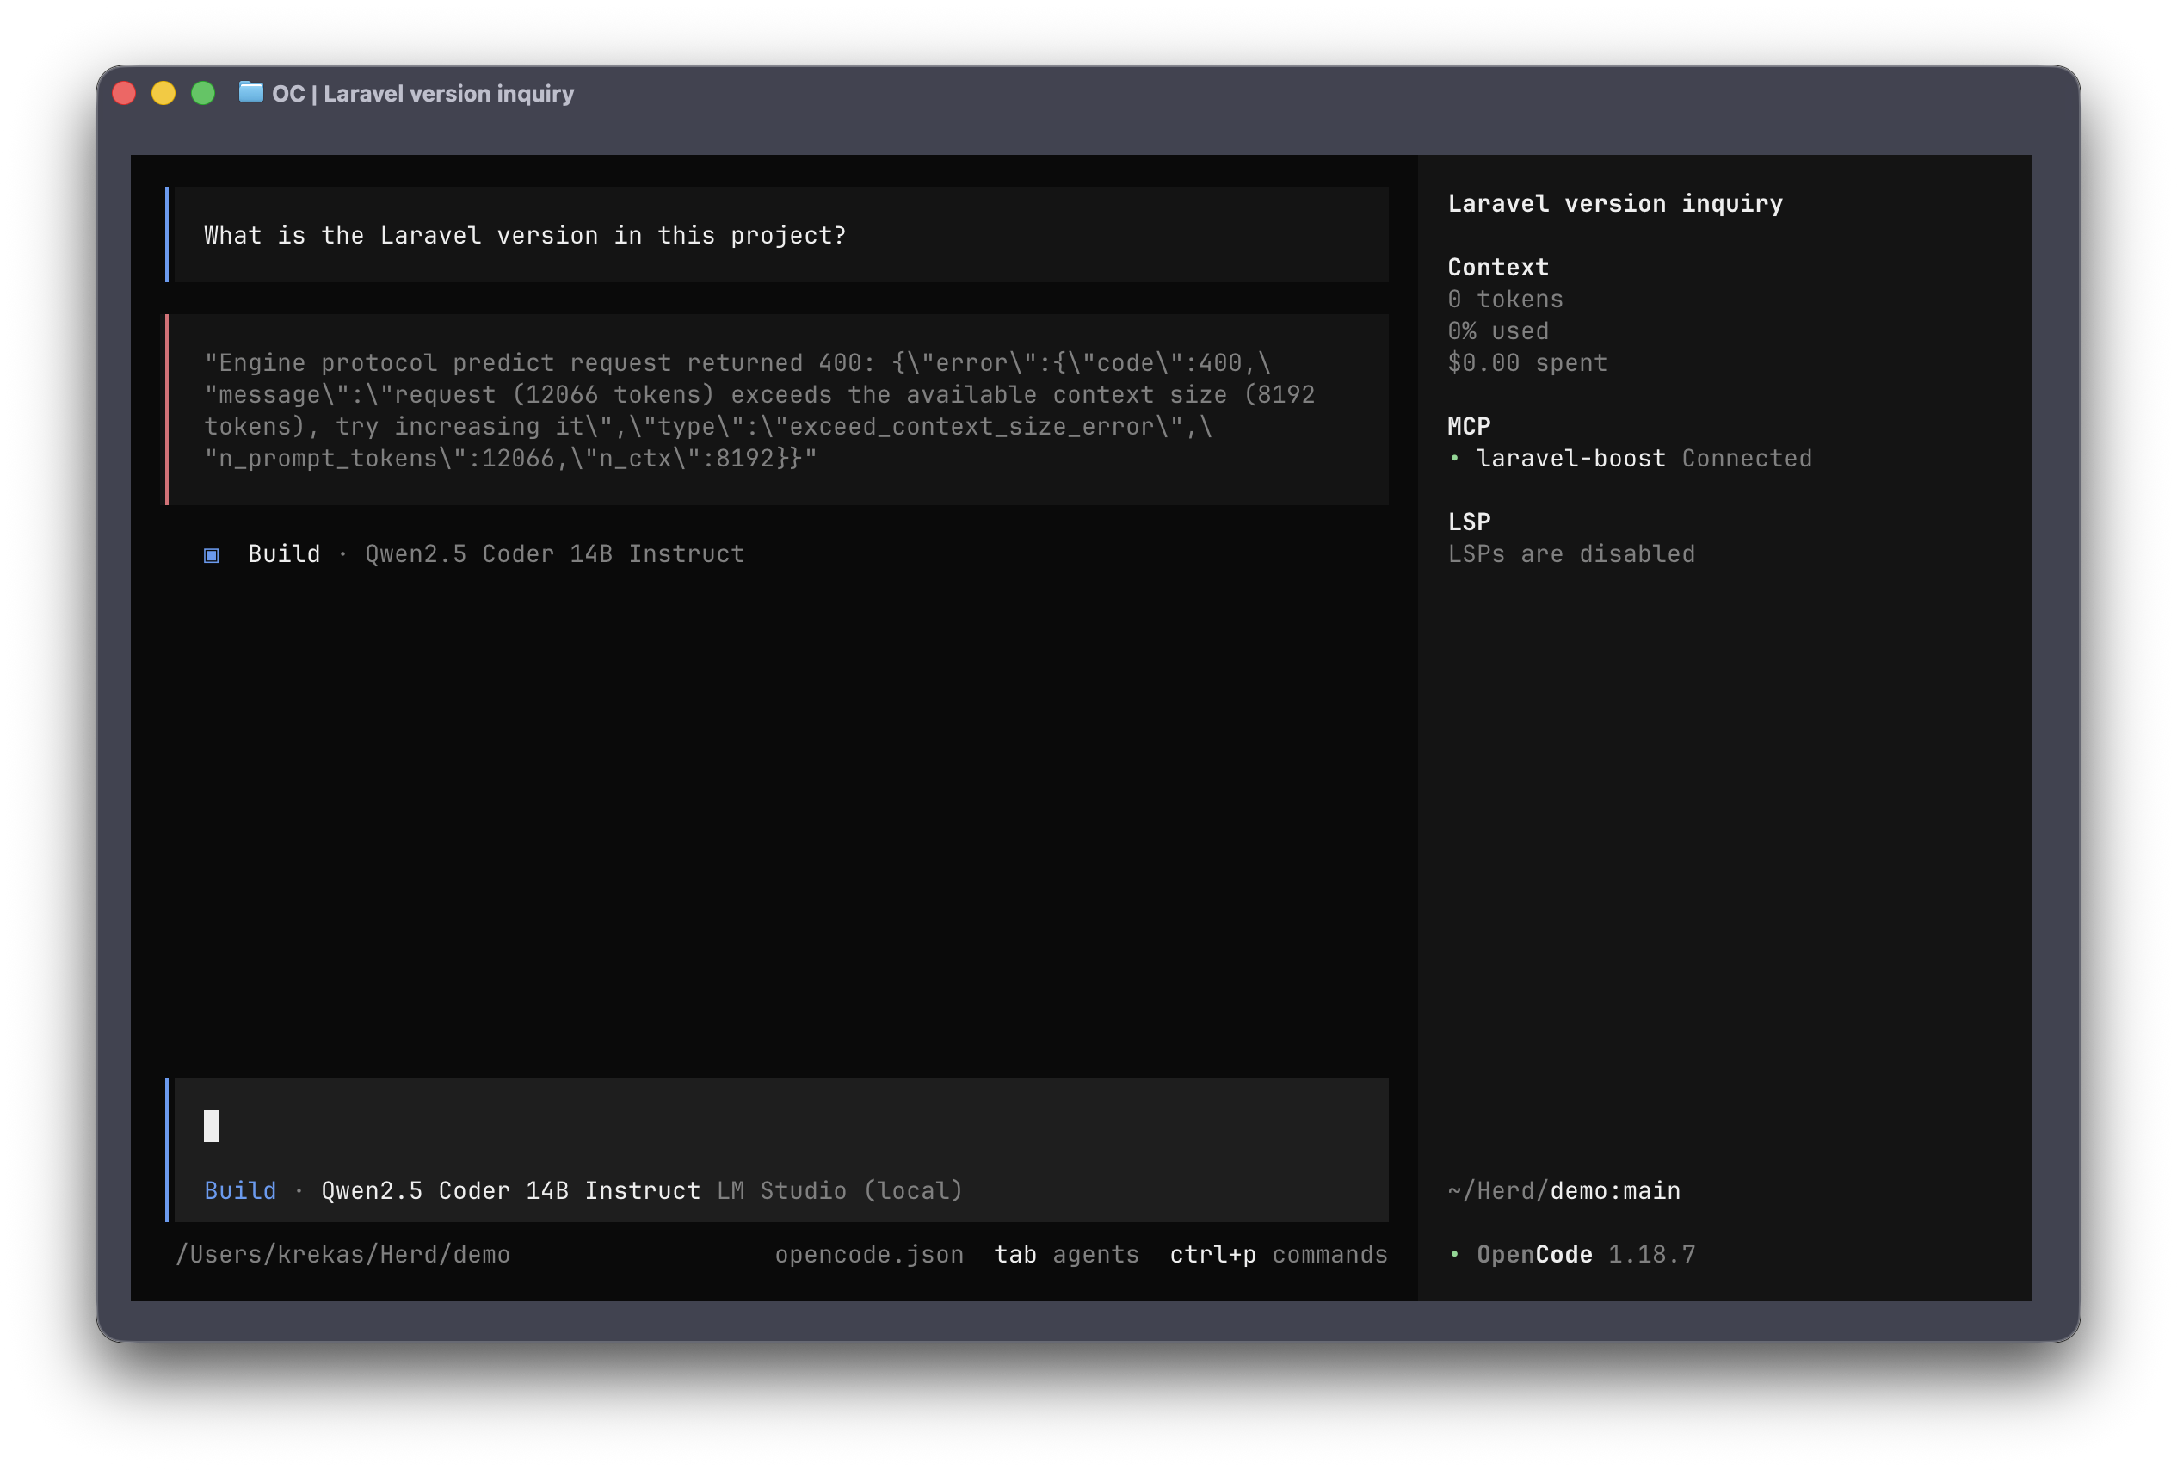Viewport: 2177px width, 1470px height.
Task: Click the 0% used value
Action: [x=1498, y=330]
